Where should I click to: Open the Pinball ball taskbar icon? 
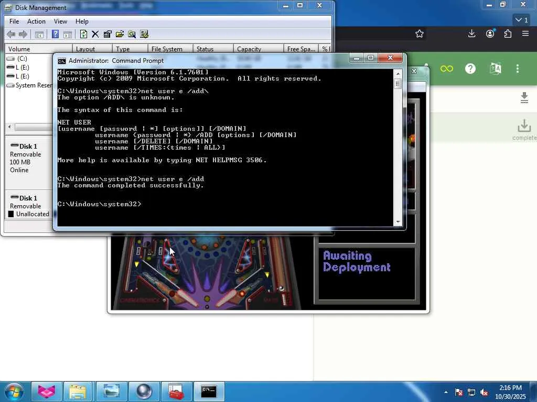(x=144, y=392)
